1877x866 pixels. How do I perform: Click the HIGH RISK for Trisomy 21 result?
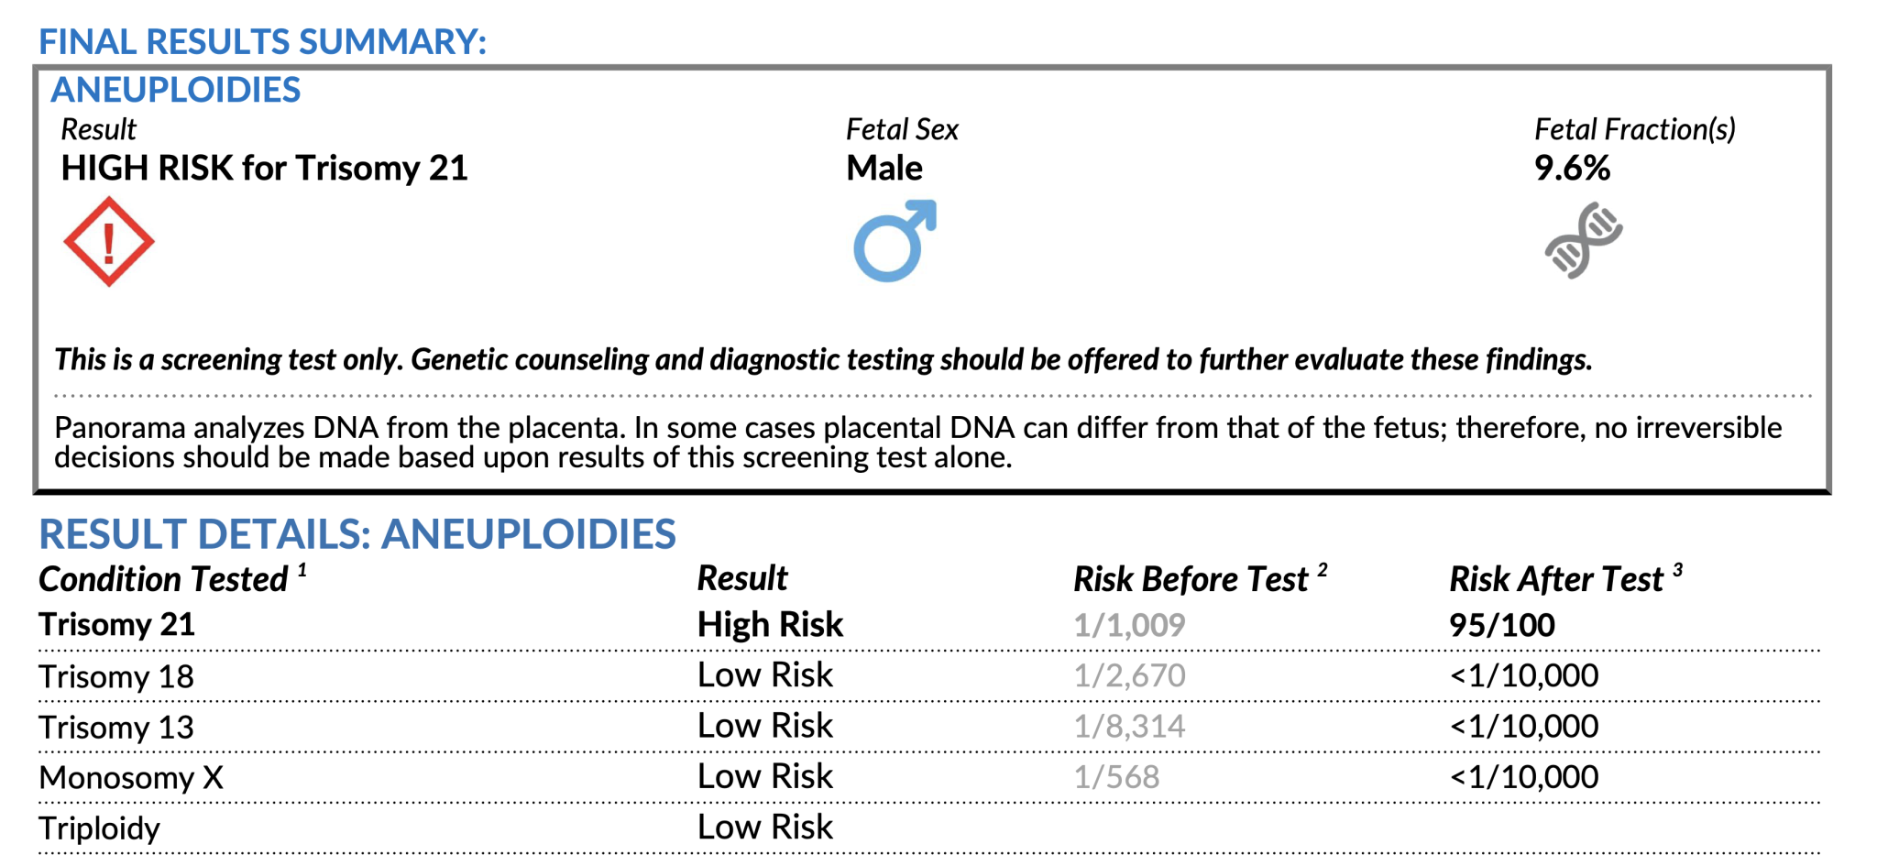coord(264,169)
